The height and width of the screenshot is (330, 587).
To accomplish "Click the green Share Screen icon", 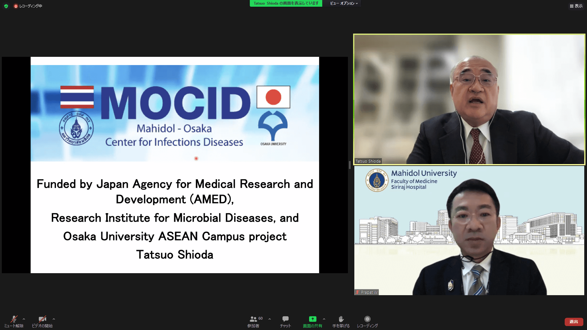I will (x=312, y=319).
